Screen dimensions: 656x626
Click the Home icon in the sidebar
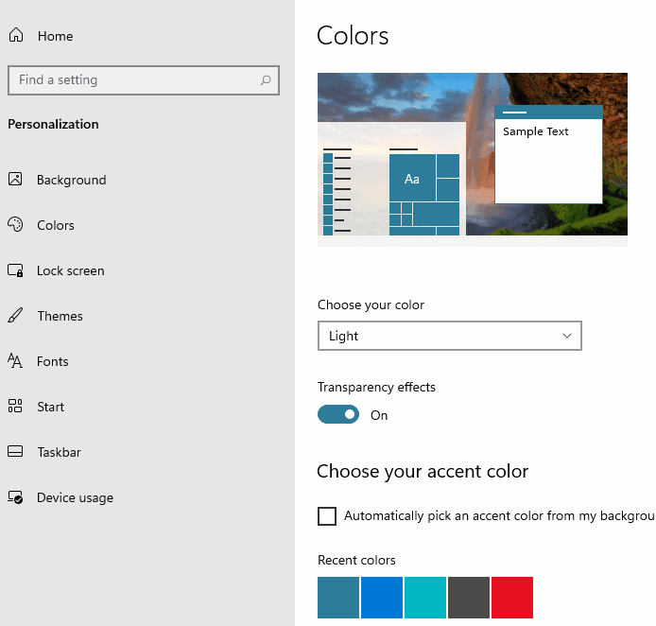16,35
